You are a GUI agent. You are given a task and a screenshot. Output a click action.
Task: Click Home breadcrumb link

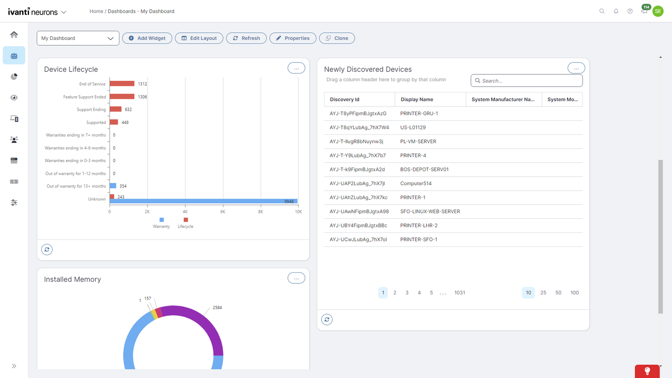[96, 11]
